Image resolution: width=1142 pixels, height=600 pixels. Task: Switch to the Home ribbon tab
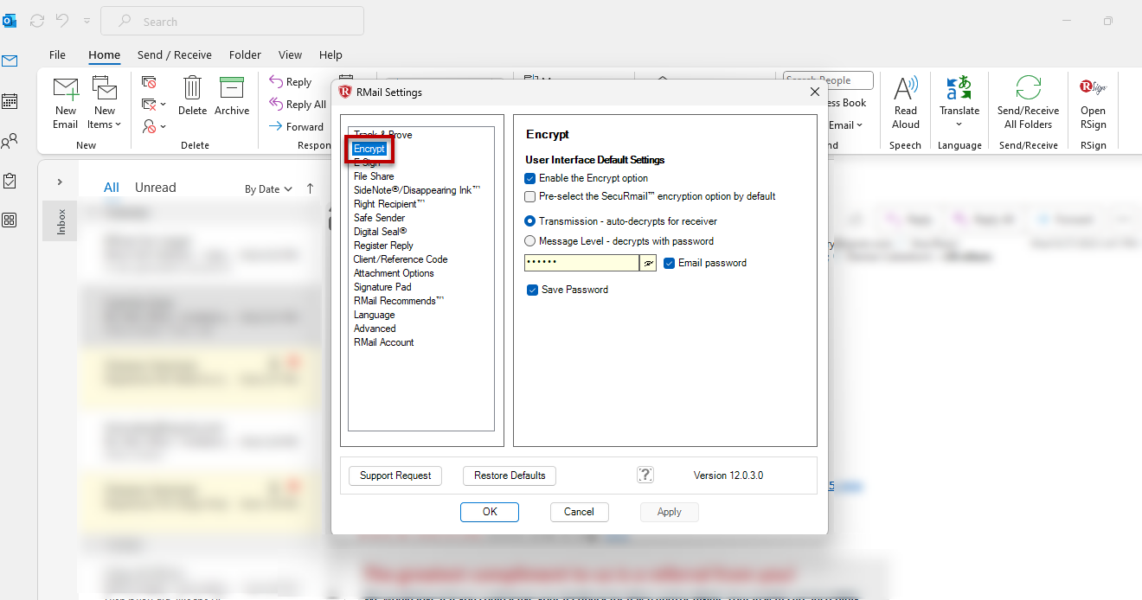(x=104, y=54)
